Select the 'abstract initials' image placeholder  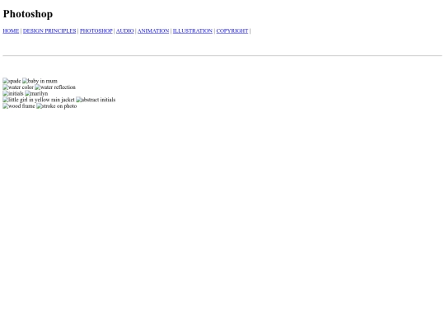coord(96,100)
